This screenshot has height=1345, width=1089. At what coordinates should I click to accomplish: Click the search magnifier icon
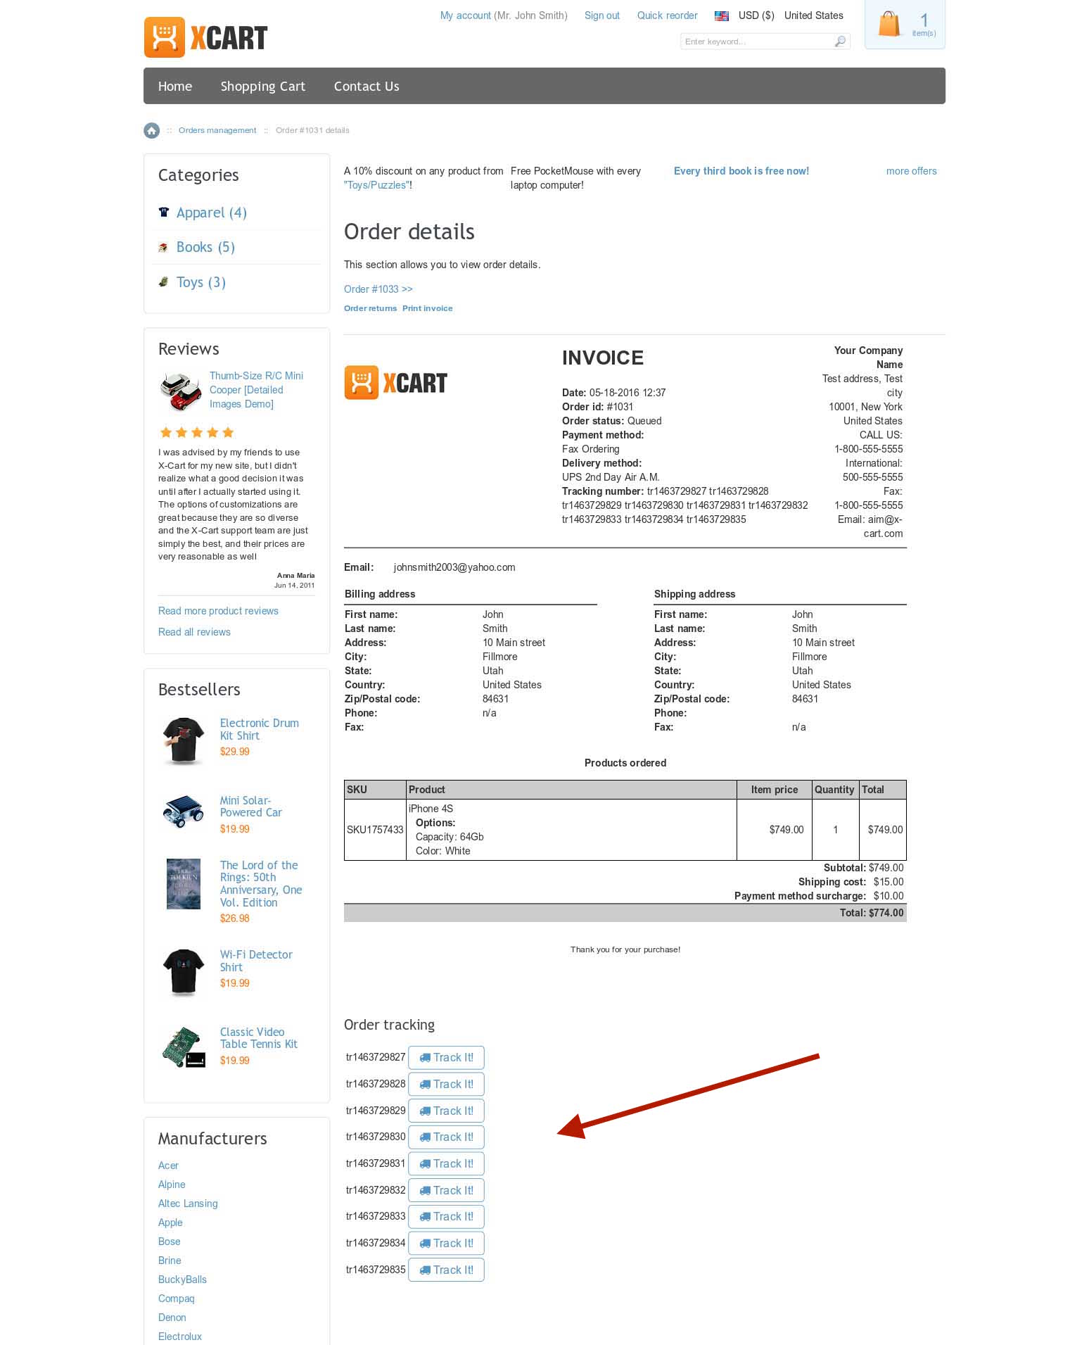(840, 42)
